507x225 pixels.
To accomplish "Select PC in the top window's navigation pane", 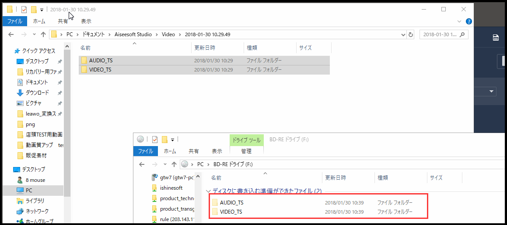I will click(x=33, y=191).
